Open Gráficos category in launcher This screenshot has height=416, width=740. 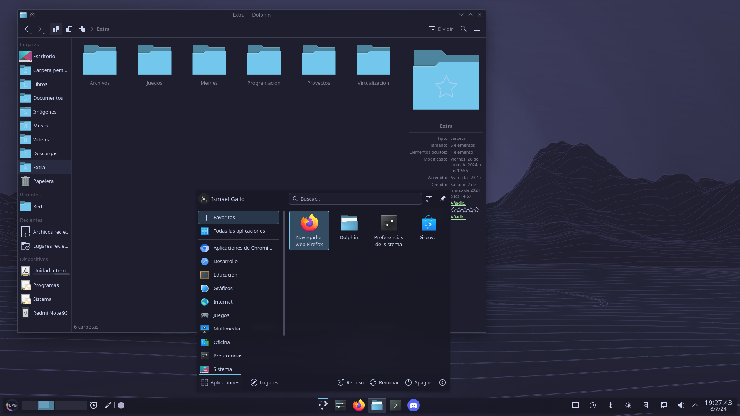point(239,288)
